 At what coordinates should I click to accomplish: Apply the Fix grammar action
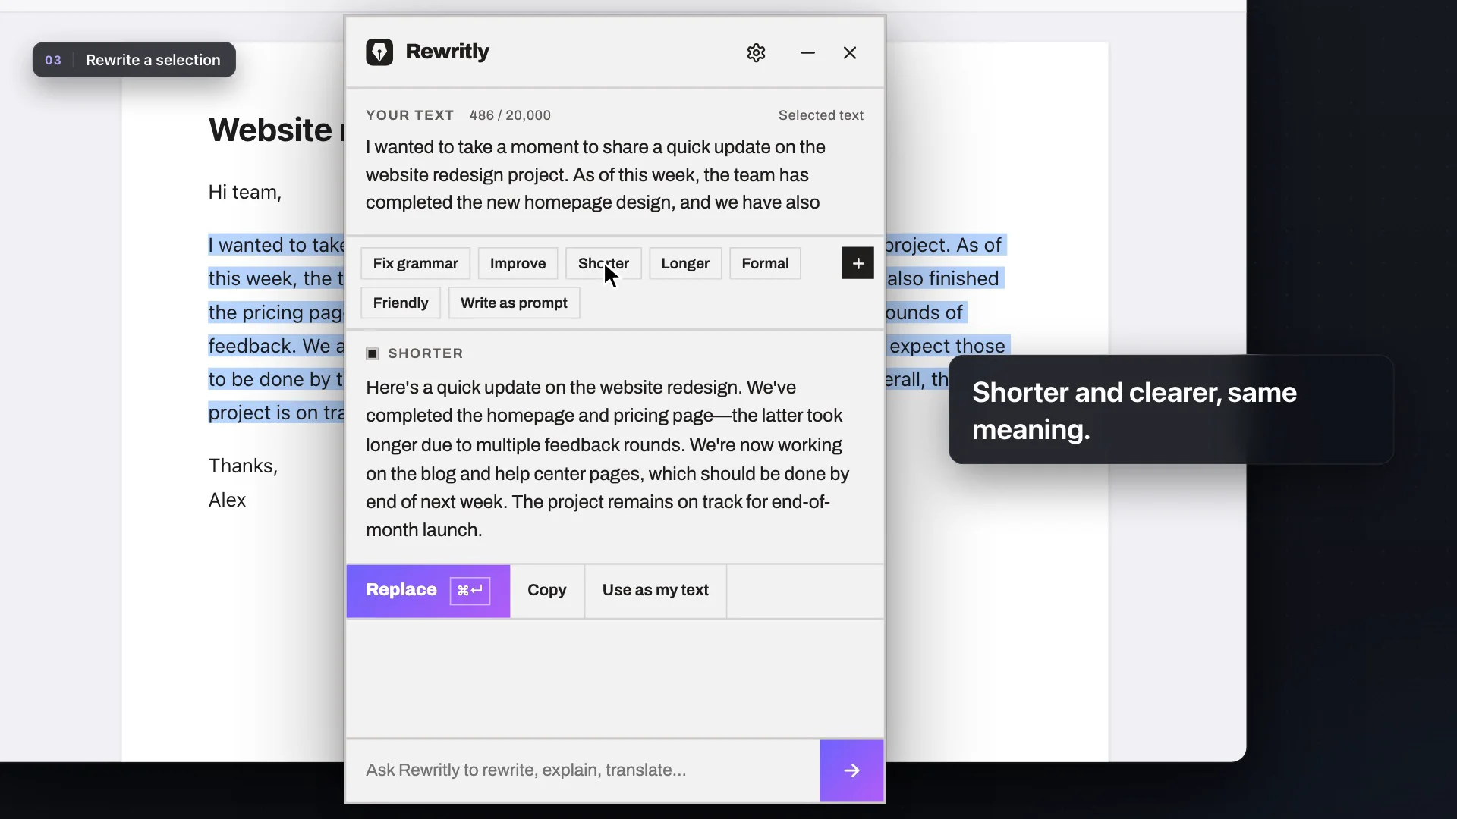(415, 263)
